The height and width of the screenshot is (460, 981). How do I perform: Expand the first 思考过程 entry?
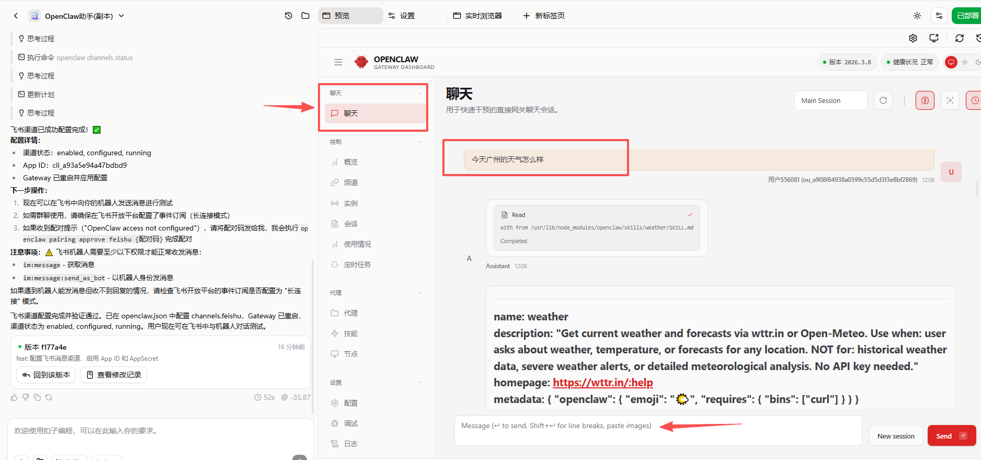(x=36, y=39)
